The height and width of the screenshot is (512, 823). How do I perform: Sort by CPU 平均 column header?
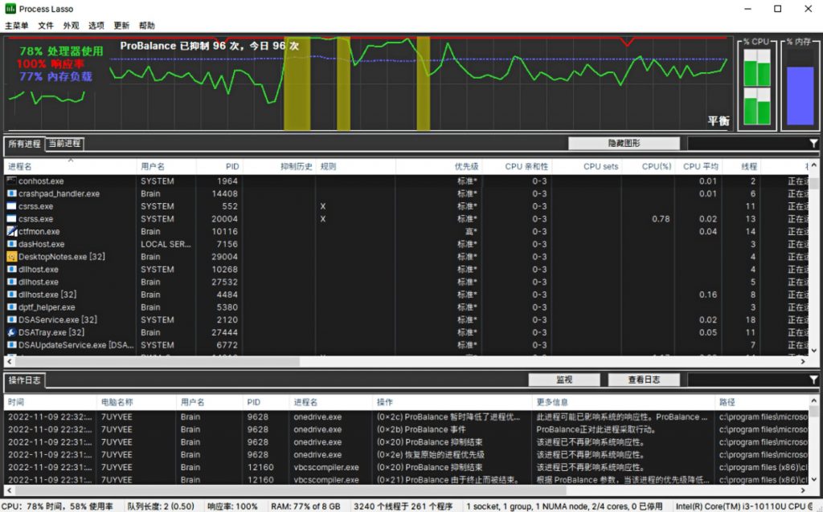(x=698, y=167)
